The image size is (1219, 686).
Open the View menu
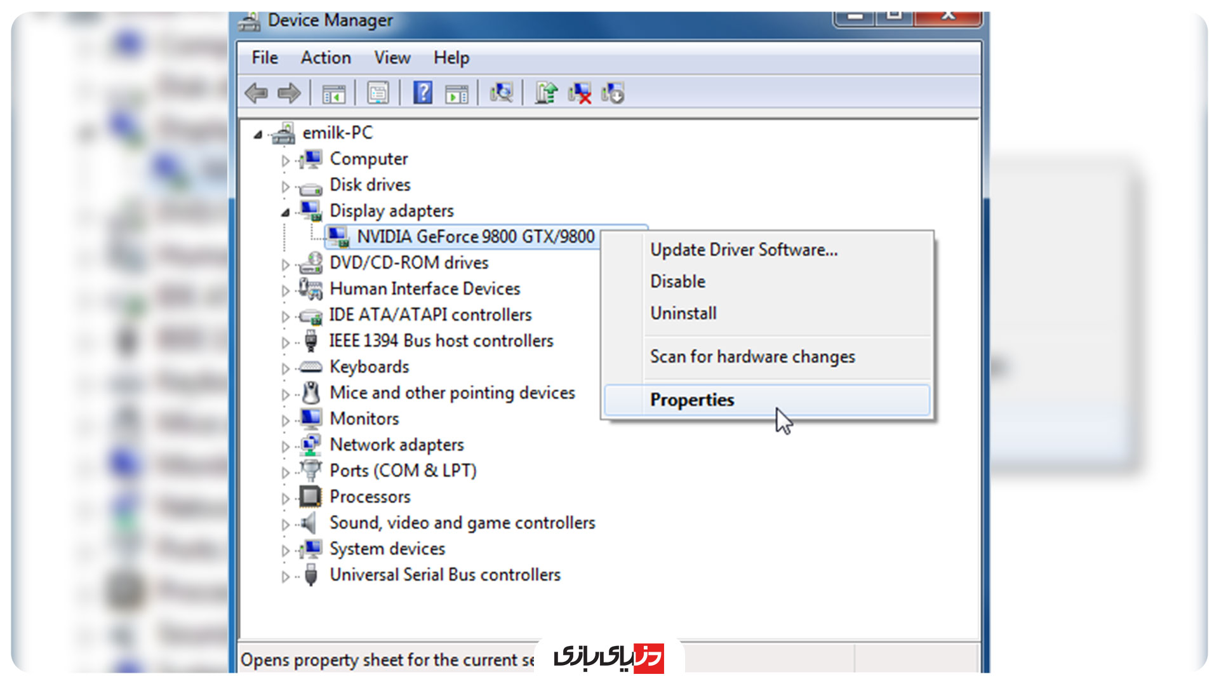pyautogui.click(x=392, y=58)
